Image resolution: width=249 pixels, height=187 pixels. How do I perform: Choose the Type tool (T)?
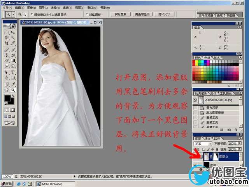(13, 72)
